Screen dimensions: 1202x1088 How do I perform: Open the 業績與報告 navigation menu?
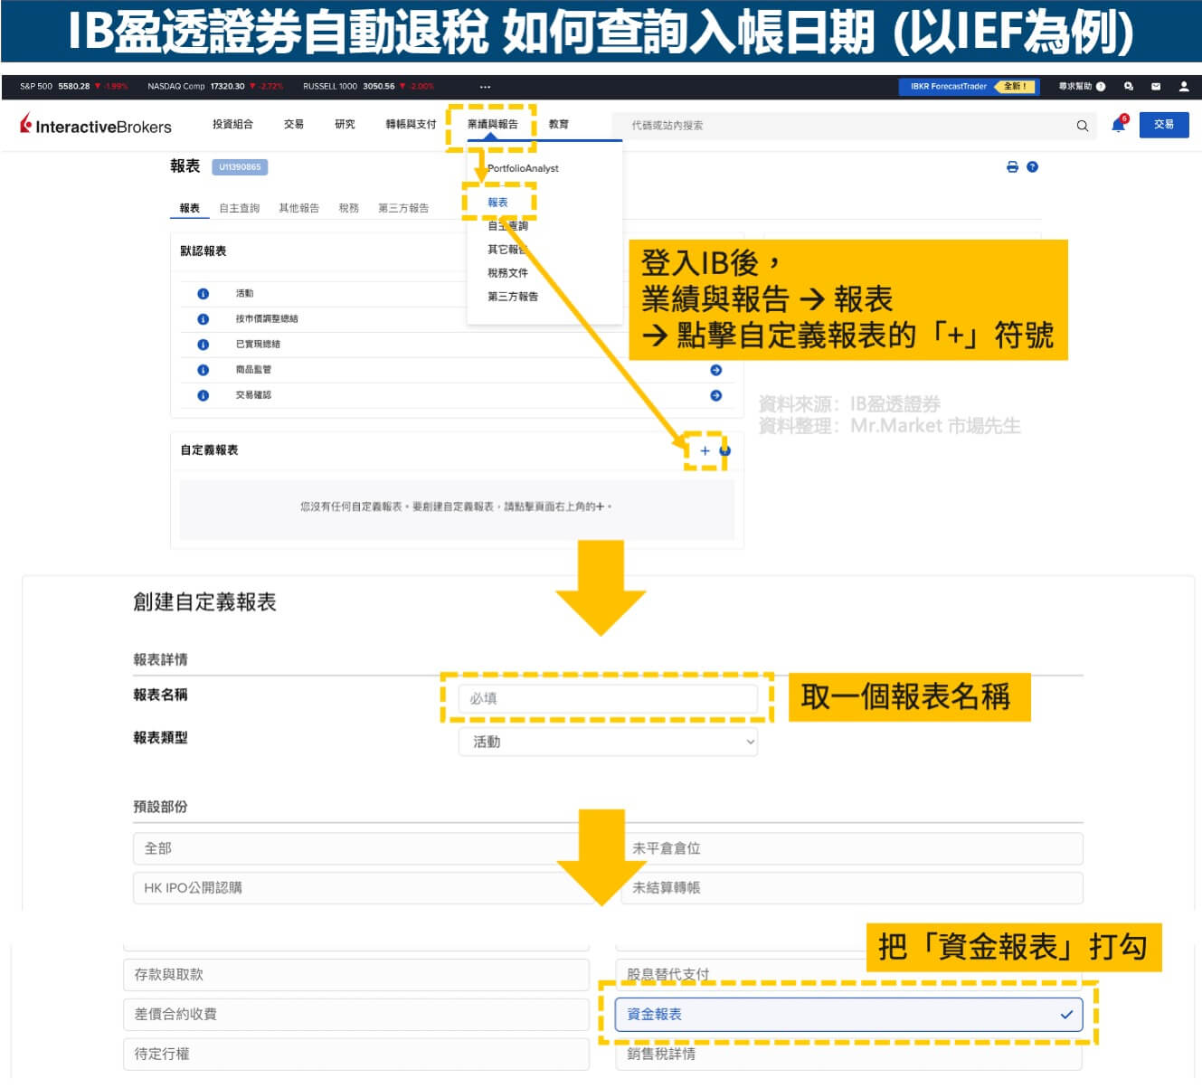click(492, 124)
